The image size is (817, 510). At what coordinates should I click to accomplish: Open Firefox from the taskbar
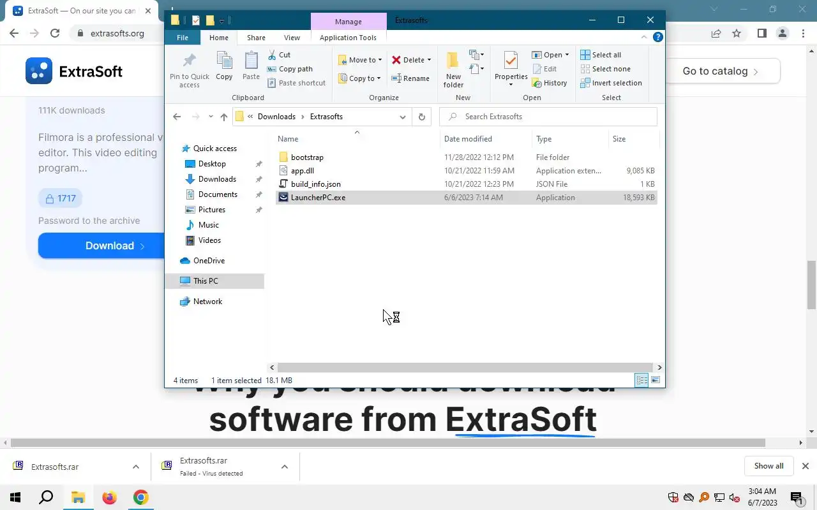pos(110,497)
